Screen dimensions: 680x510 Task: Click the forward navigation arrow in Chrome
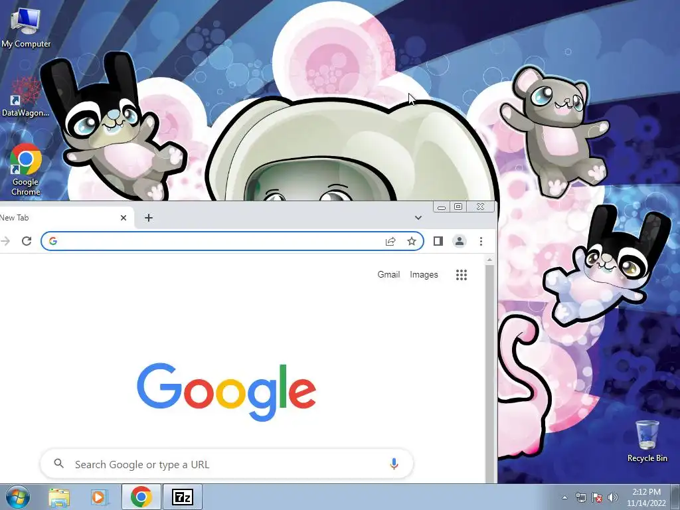point(5,241)
